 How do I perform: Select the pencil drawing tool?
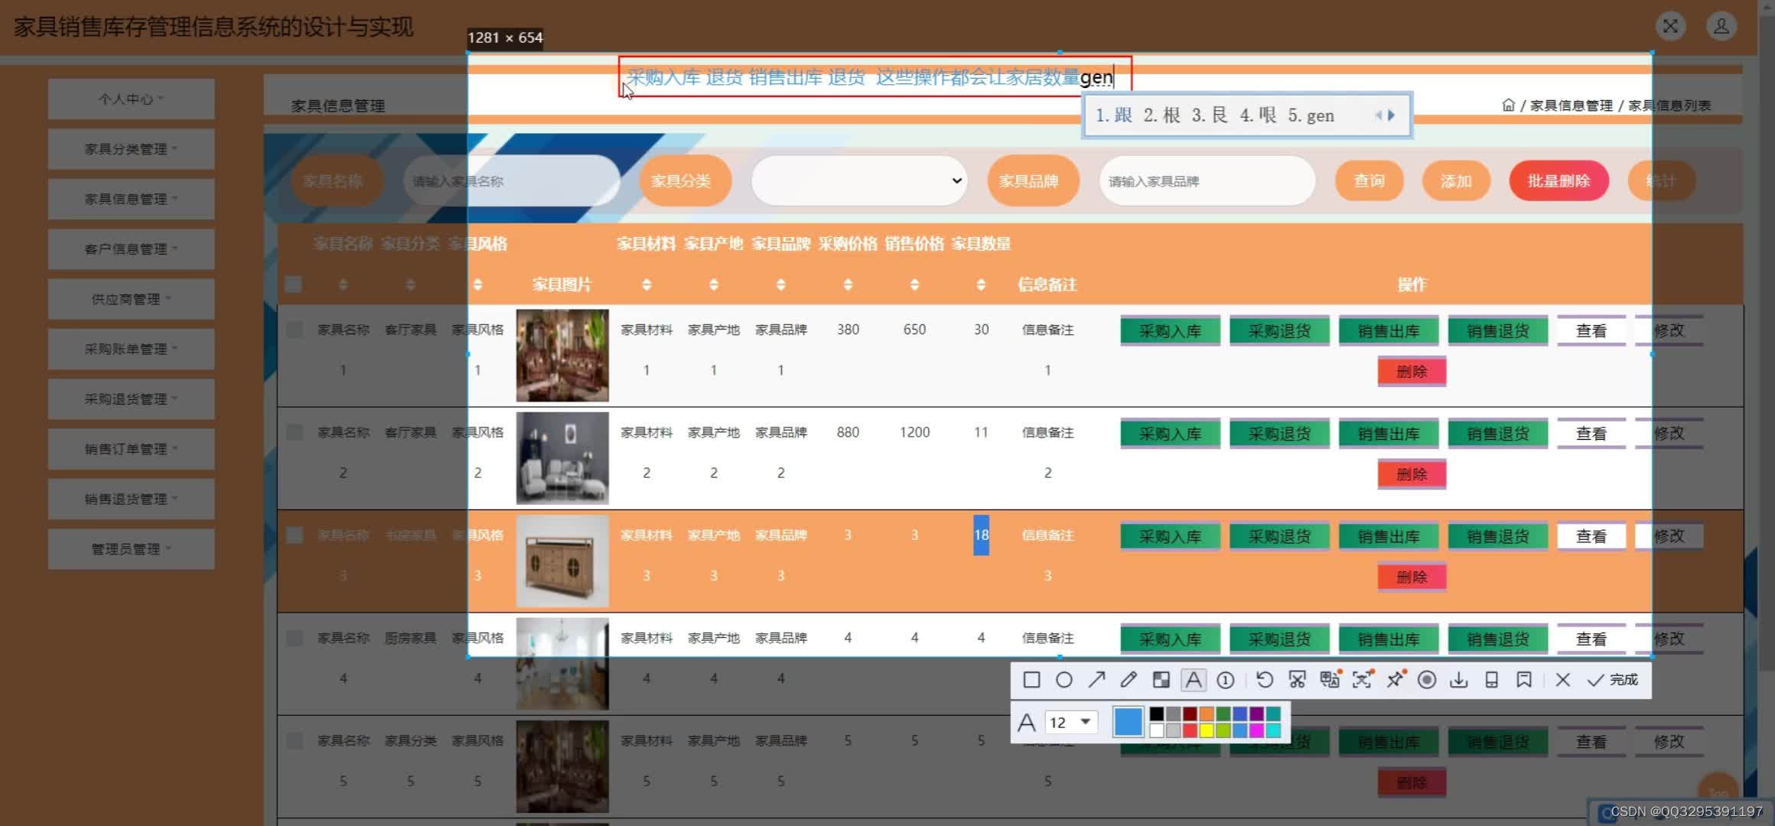1129,680
